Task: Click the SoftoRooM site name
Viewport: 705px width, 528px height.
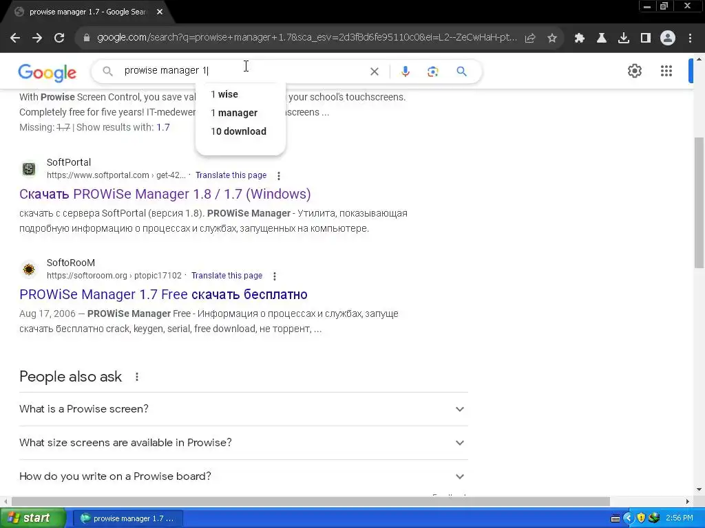Action: (71, 263)
